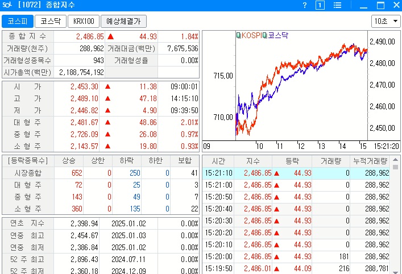Click the 2024.07.11 date cell

coord(129,259)
